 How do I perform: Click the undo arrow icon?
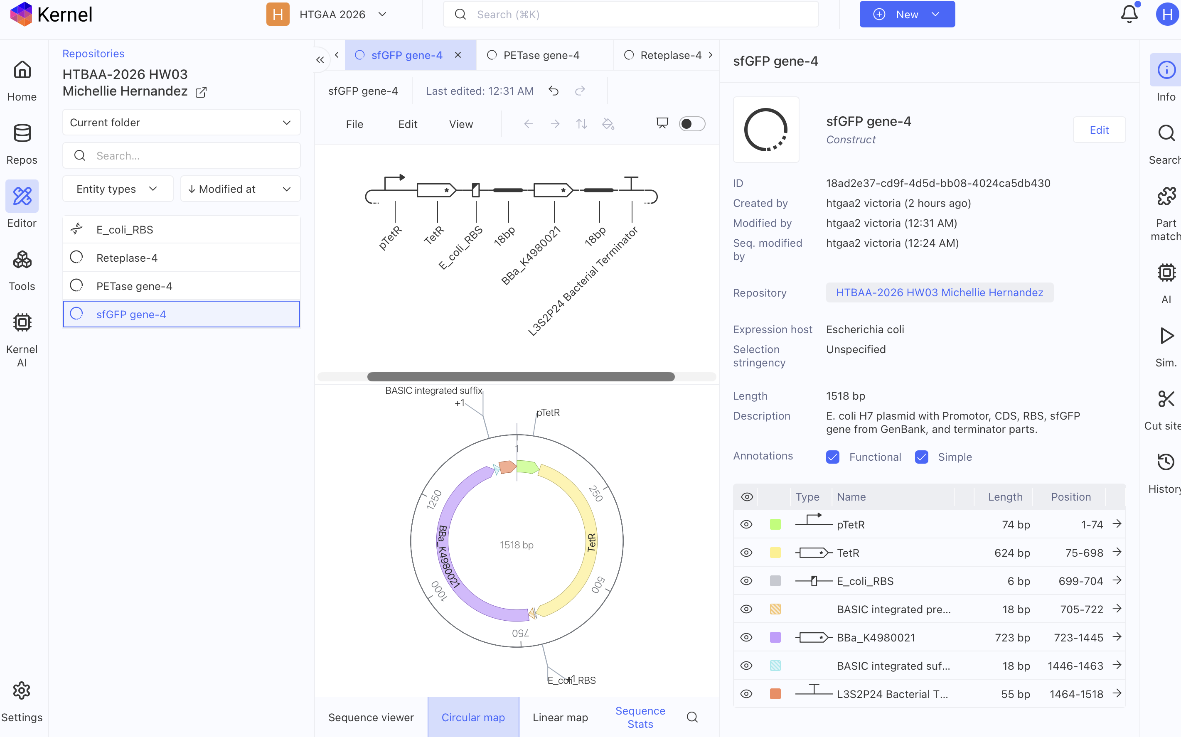point(553,91)
